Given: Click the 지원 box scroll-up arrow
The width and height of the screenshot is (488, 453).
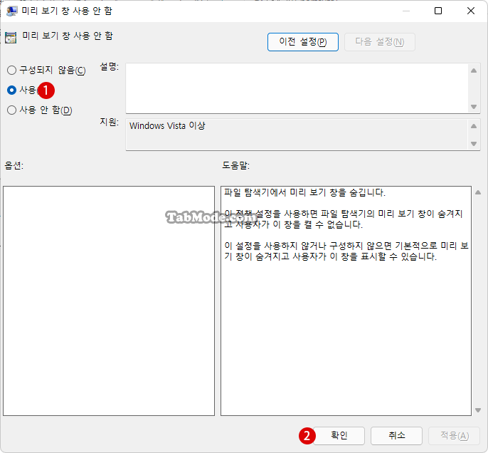Looking at the screenshot, I should coord(474,126).
